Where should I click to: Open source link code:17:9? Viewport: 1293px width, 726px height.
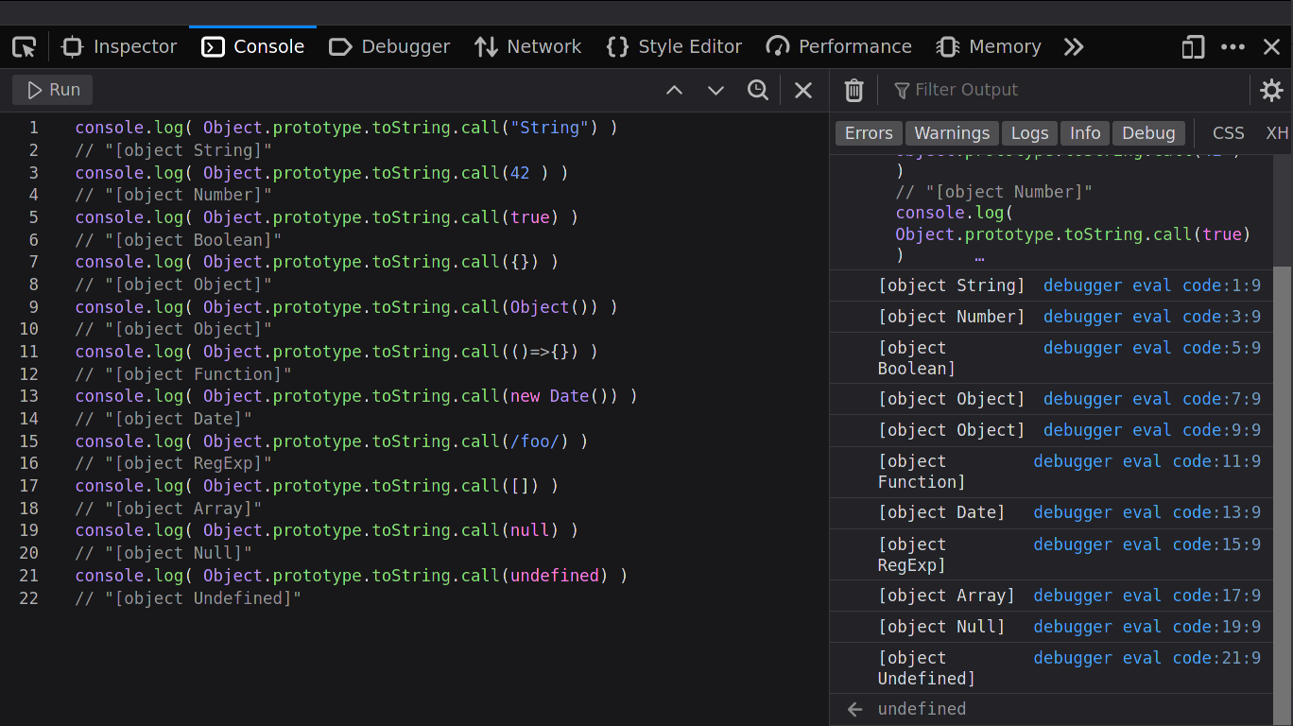coord(1147,596)
